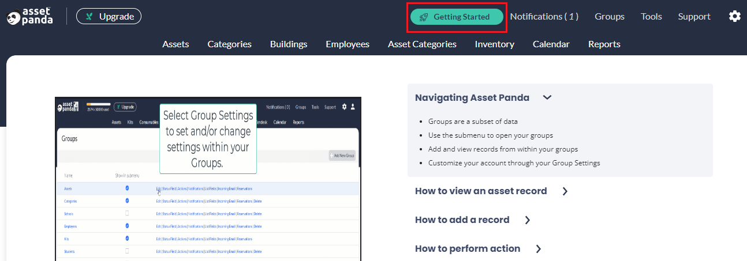Click 'Add and view records from within your groups'

pos(503,149)
